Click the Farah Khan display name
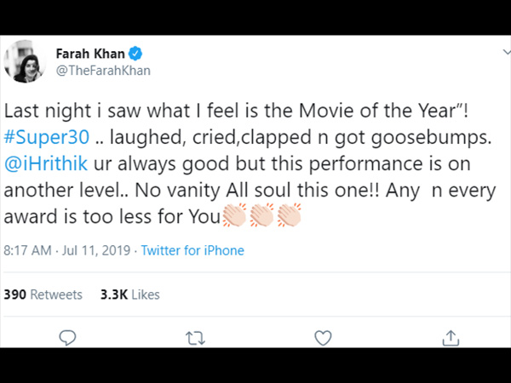 coord(90,54)
